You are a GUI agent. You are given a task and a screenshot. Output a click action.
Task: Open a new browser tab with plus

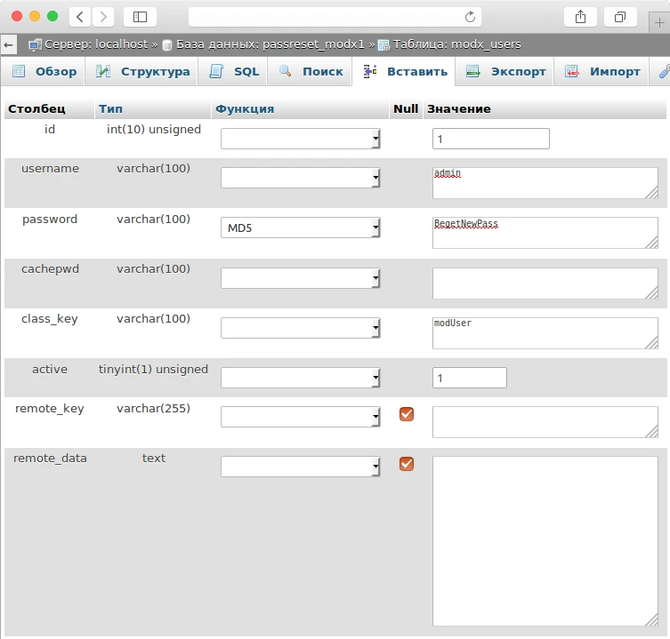[x=659, y=23]
